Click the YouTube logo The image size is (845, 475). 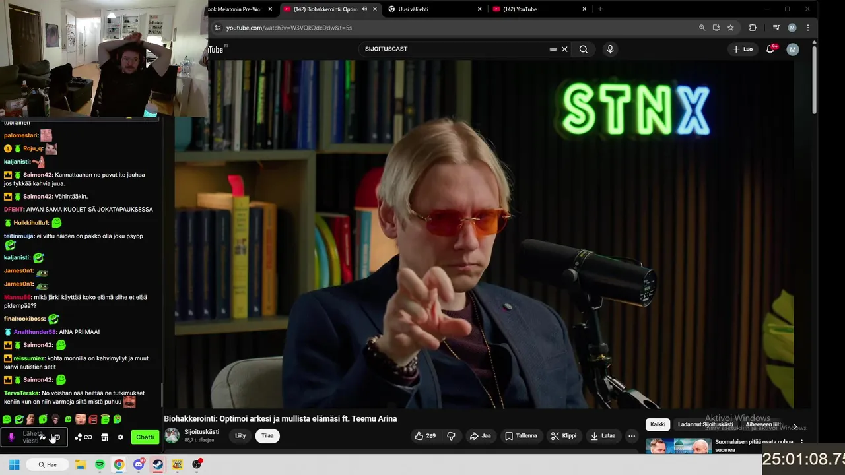click(217, 49)
